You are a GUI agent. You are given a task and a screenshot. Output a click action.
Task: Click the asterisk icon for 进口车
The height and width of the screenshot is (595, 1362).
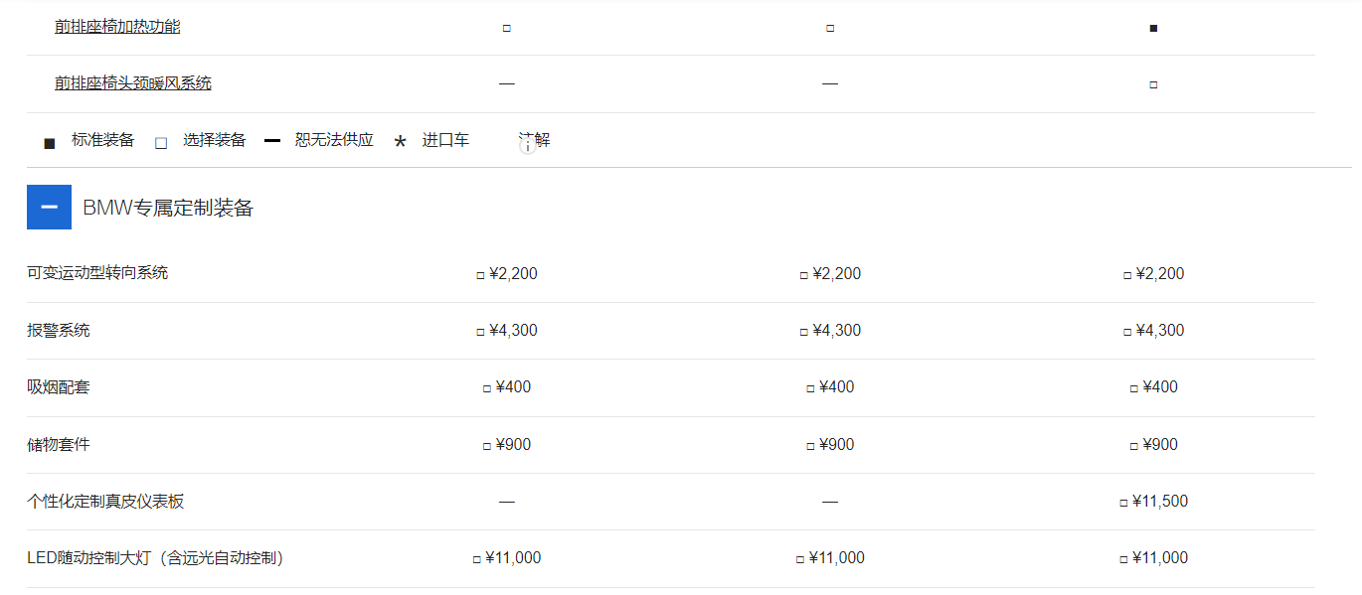coord(400,143)
